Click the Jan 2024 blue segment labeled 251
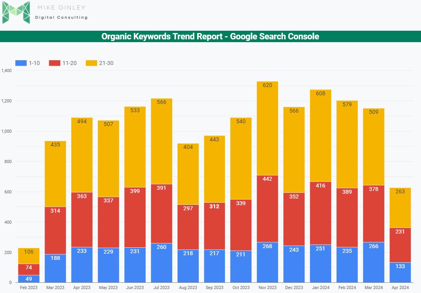 tap(321, 264)
